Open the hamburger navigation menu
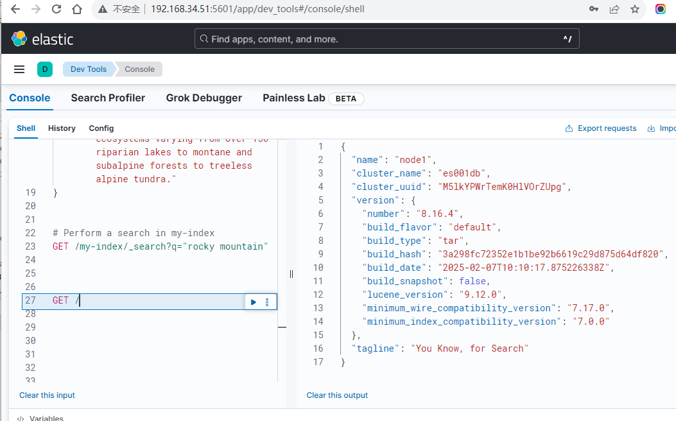Screen dimensions: 676x421 click(19, 69)
